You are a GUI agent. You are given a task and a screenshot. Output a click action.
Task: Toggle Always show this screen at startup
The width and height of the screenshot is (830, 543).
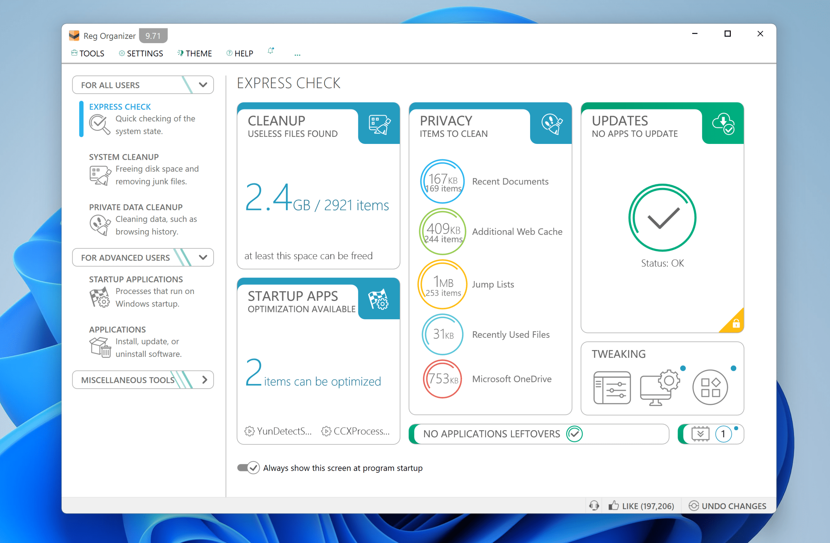[x=249, y=468]
